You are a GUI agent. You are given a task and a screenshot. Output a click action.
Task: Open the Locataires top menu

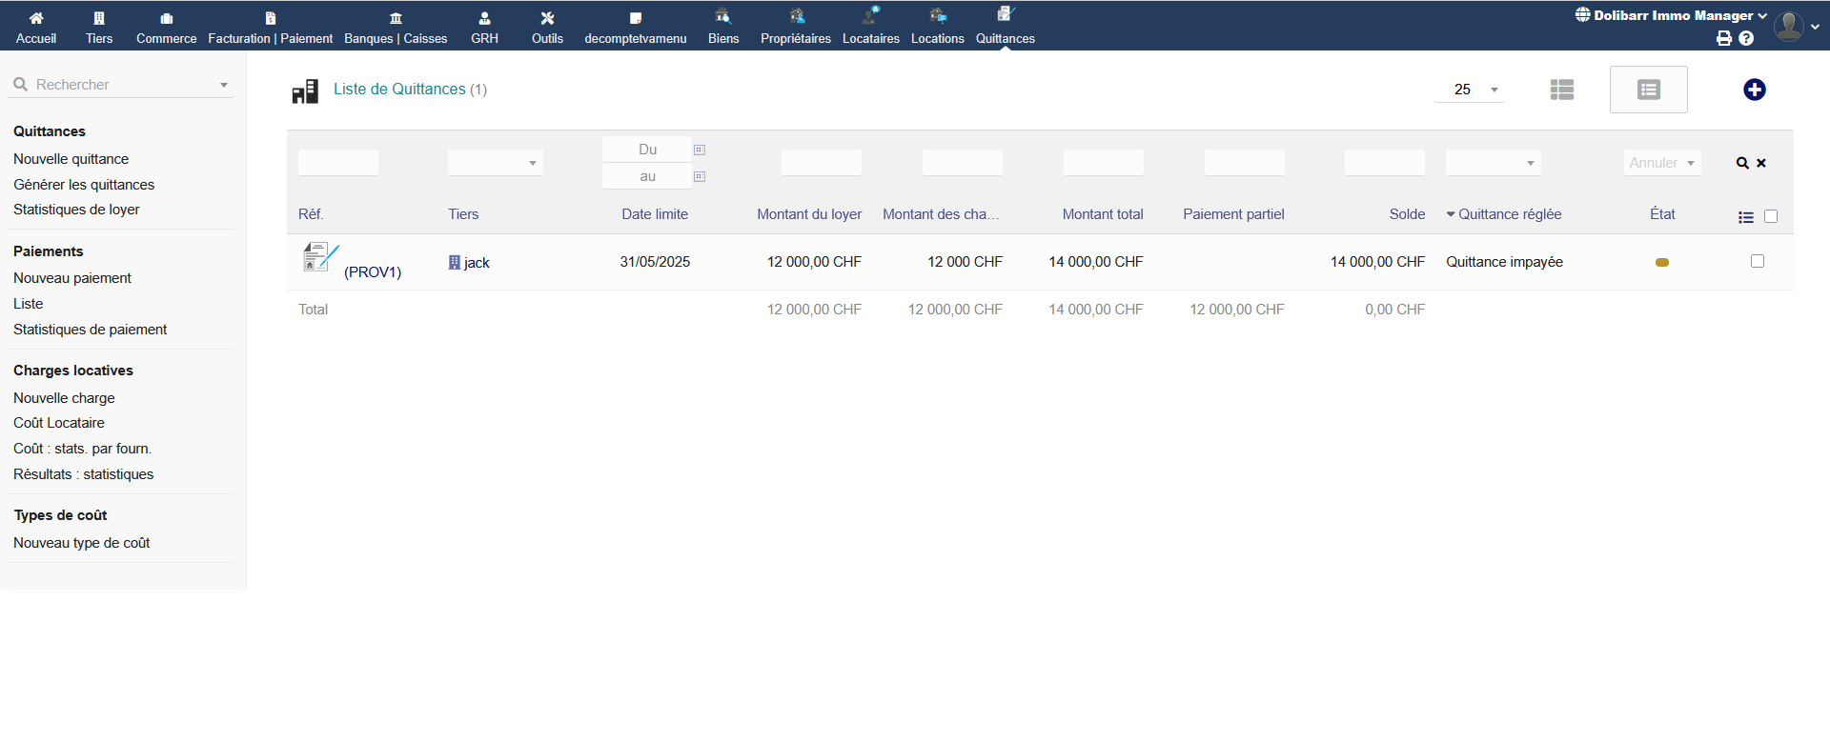[x=870, y=27]
